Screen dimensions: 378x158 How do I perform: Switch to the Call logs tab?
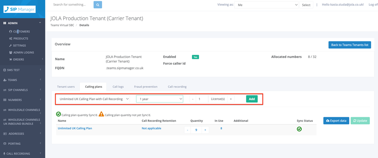(118, 87)
